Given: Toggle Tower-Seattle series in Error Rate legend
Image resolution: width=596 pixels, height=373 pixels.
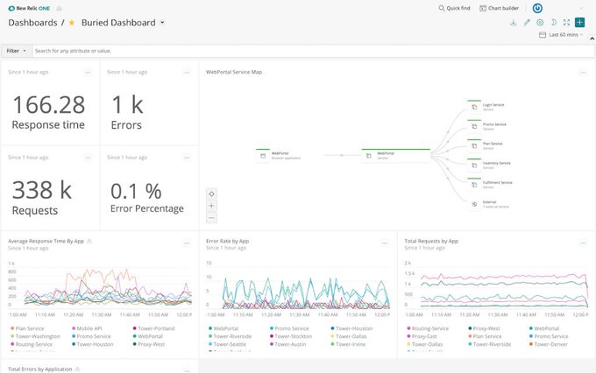Looking at the screenshot, I should tap(227, 344).
